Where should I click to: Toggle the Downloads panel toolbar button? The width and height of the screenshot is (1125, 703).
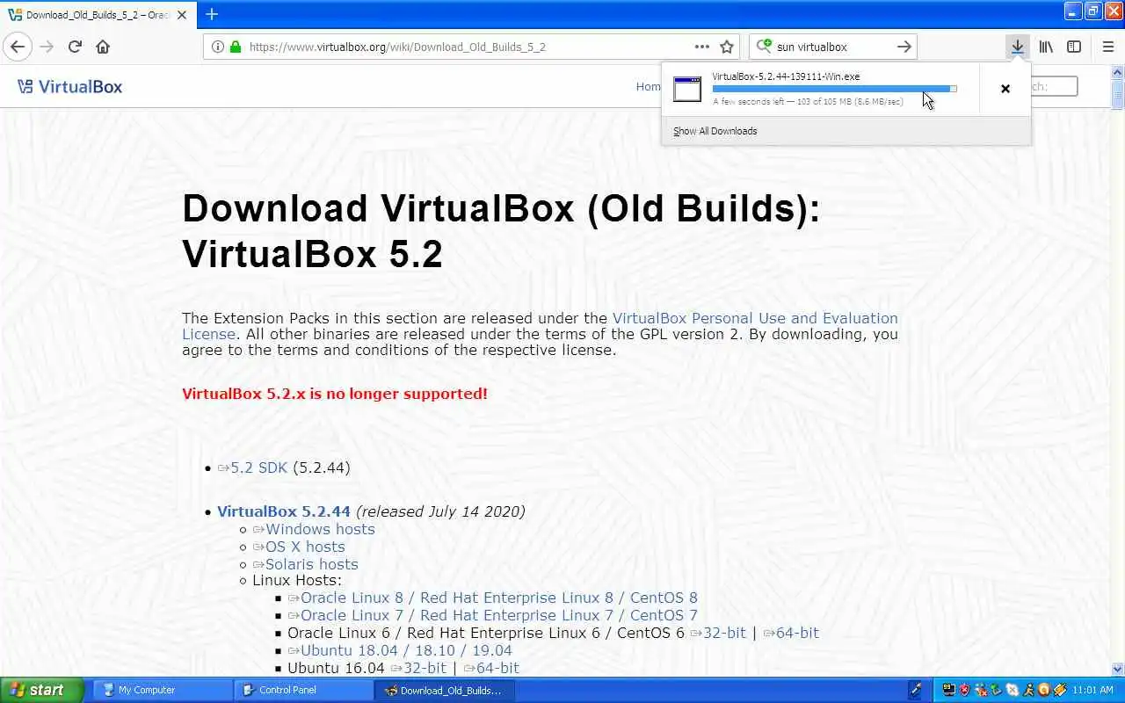pos(1017,47)
